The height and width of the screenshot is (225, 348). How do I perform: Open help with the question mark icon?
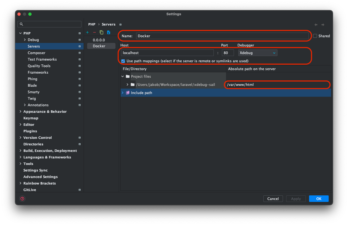tap(22, 199)
